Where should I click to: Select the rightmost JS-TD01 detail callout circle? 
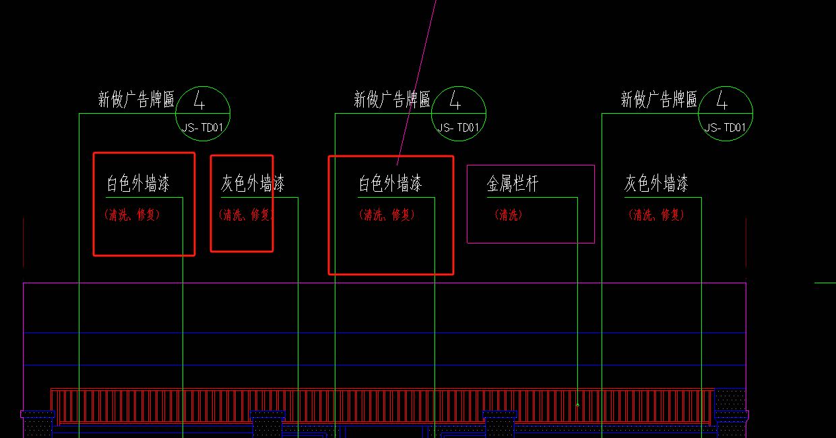pos(726,114)
